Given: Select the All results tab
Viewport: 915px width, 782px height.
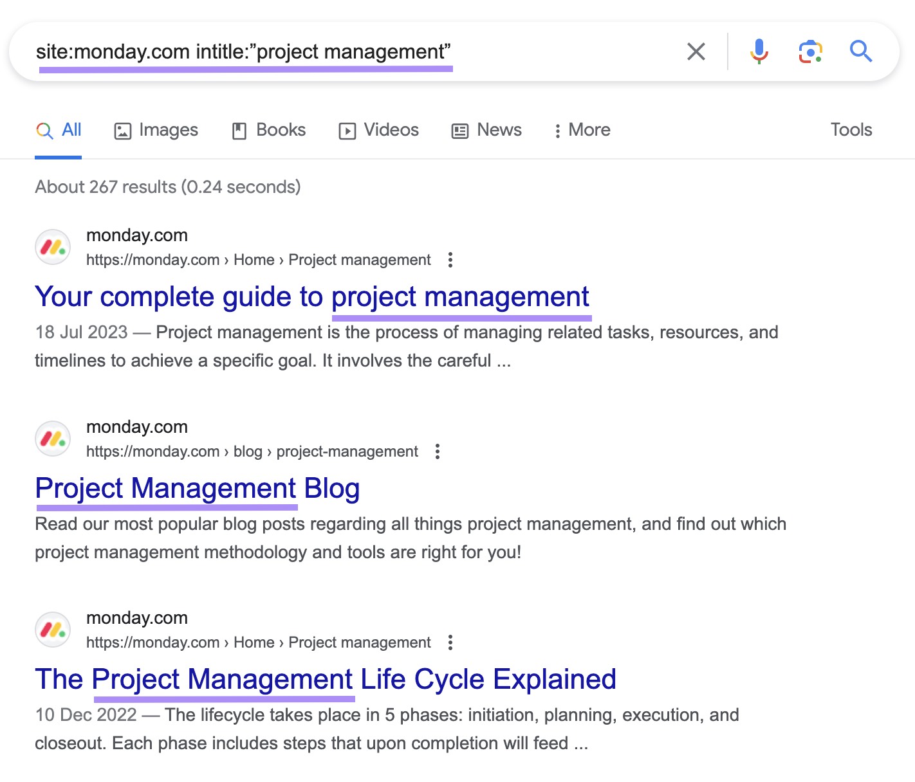Looking at the screenshot, I should click(59, 130).
